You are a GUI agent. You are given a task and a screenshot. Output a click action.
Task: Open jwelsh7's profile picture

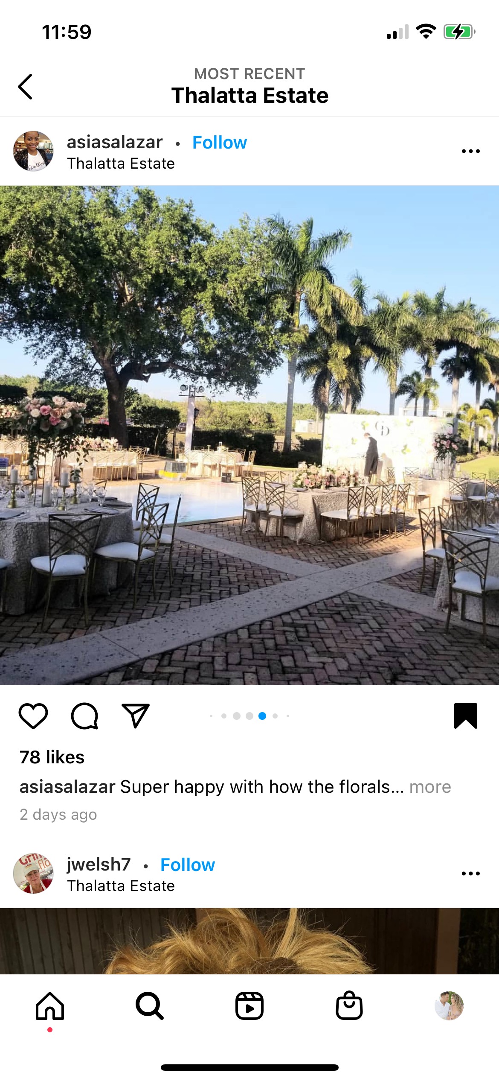[33, 874]
